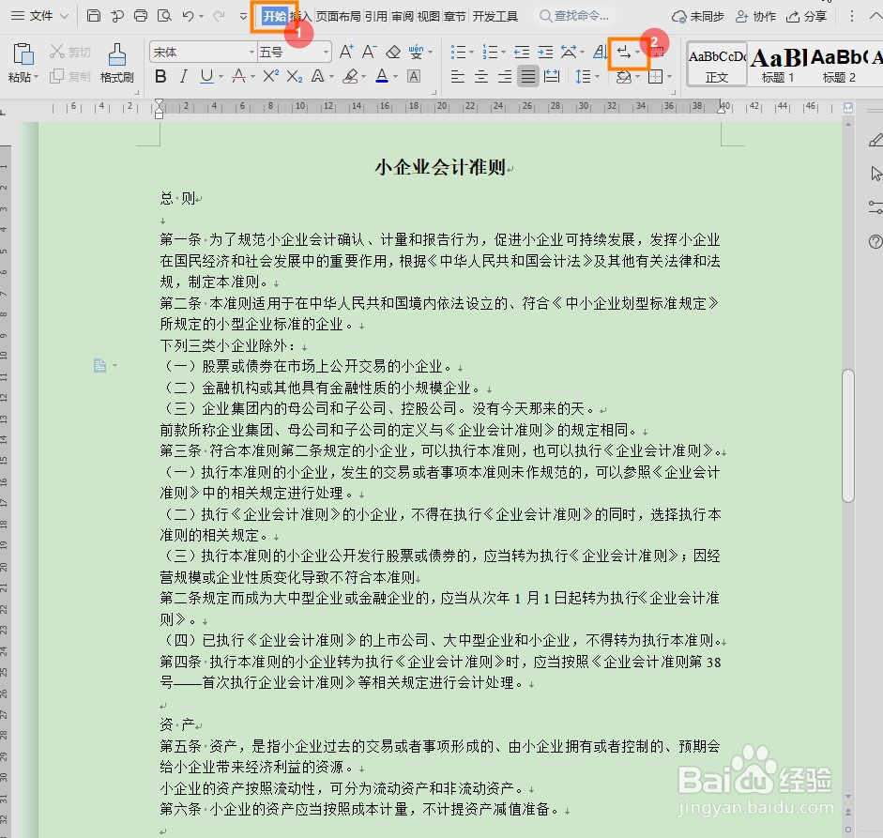Image resolution: width=883 pixels, height=838 pixels.
Task: Click the Save icon in quick toolbar
Action: point(94,16)
